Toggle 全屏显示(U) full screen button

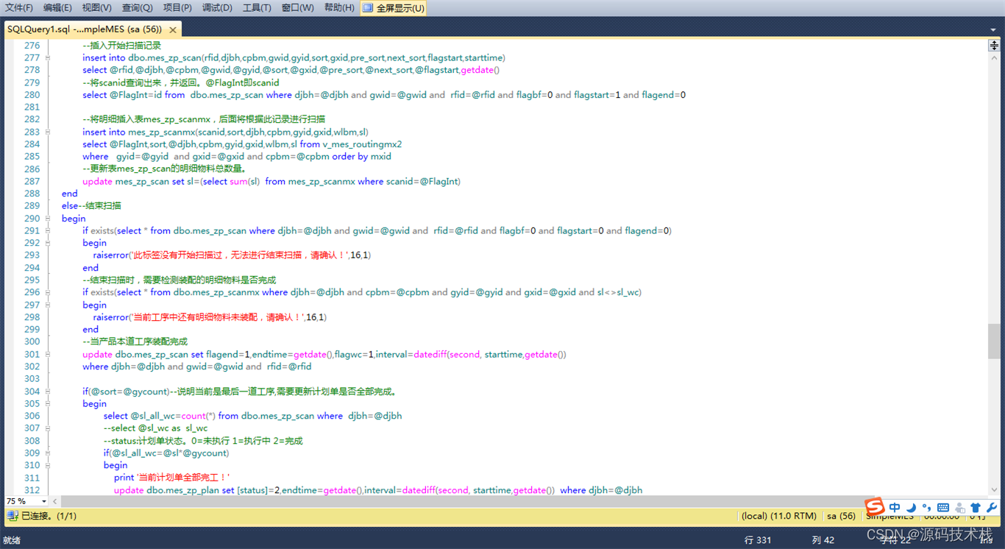394,8
